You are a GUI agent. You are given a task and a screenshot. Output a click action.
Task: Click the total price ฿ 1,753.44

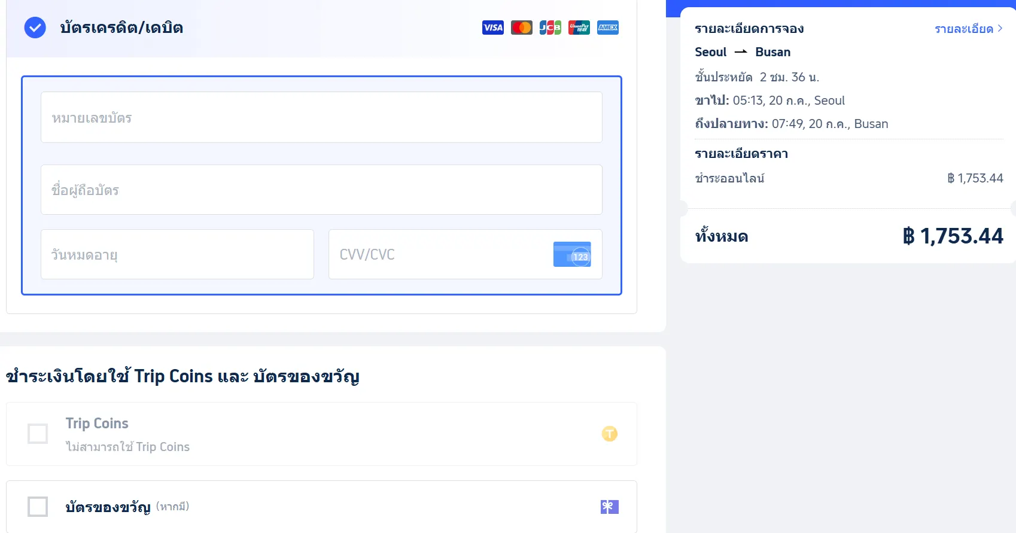tap(953, 236)
